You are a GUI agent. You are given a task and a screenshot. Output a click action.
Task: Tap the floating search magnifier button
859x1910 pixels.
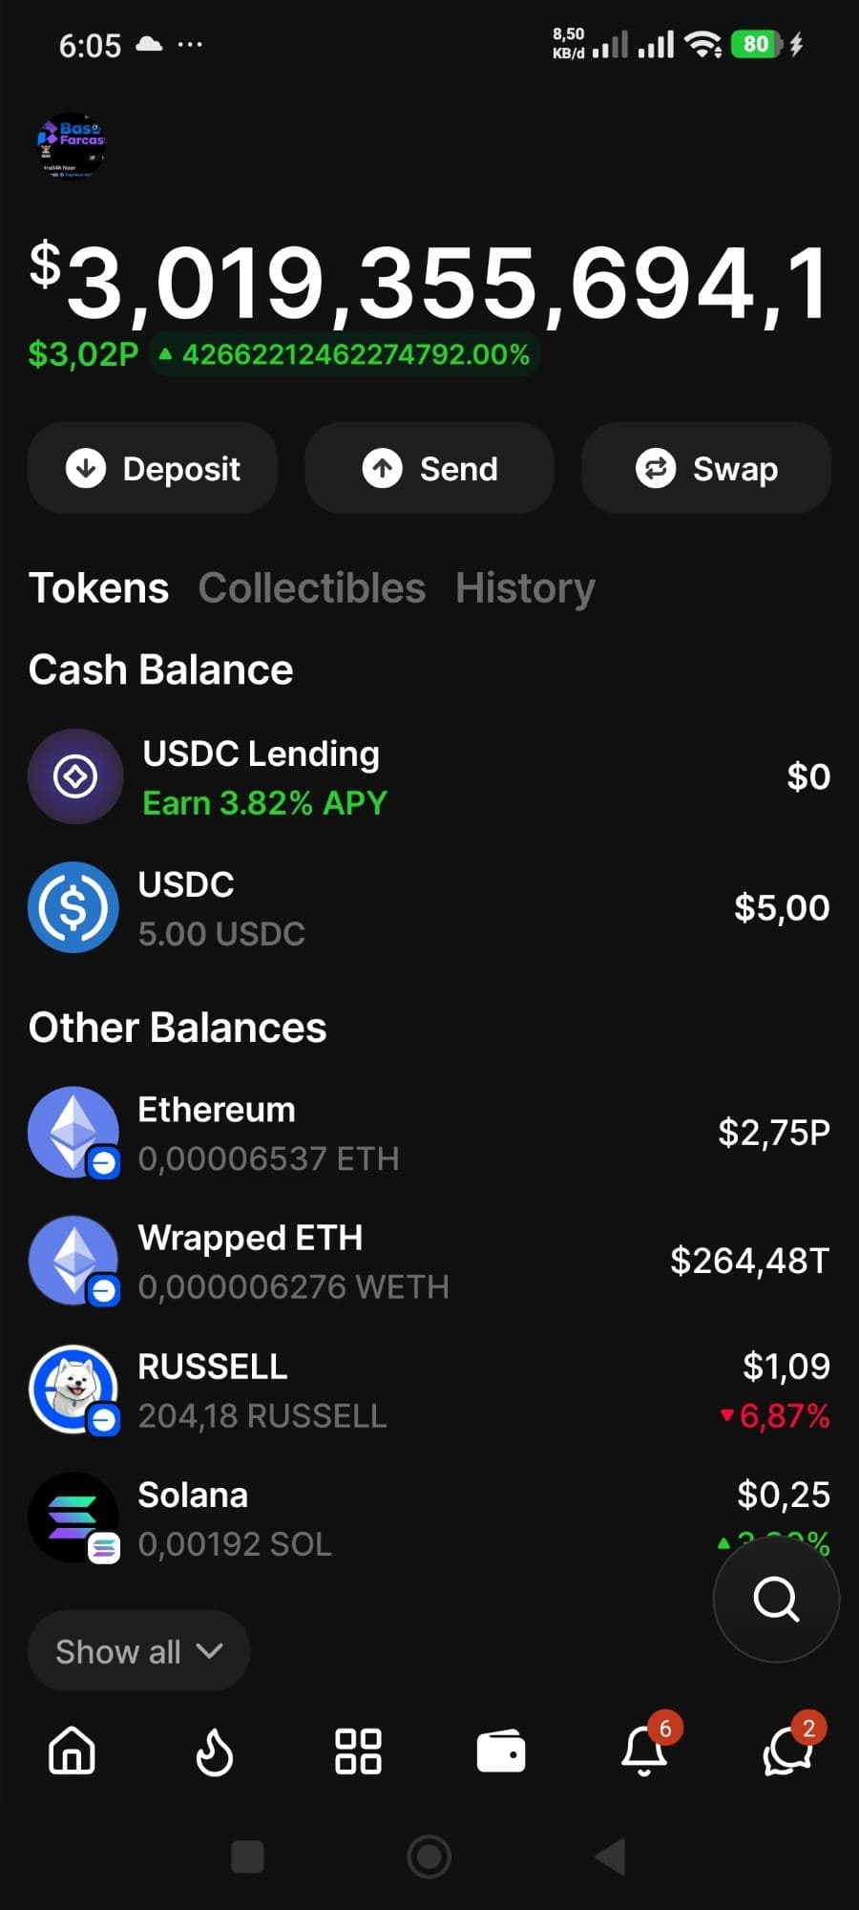click(776, 1599)
